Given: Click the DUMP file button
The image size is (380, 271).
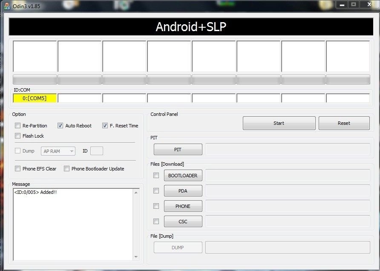Looking at the screenshot, I should tap(178, 248).
